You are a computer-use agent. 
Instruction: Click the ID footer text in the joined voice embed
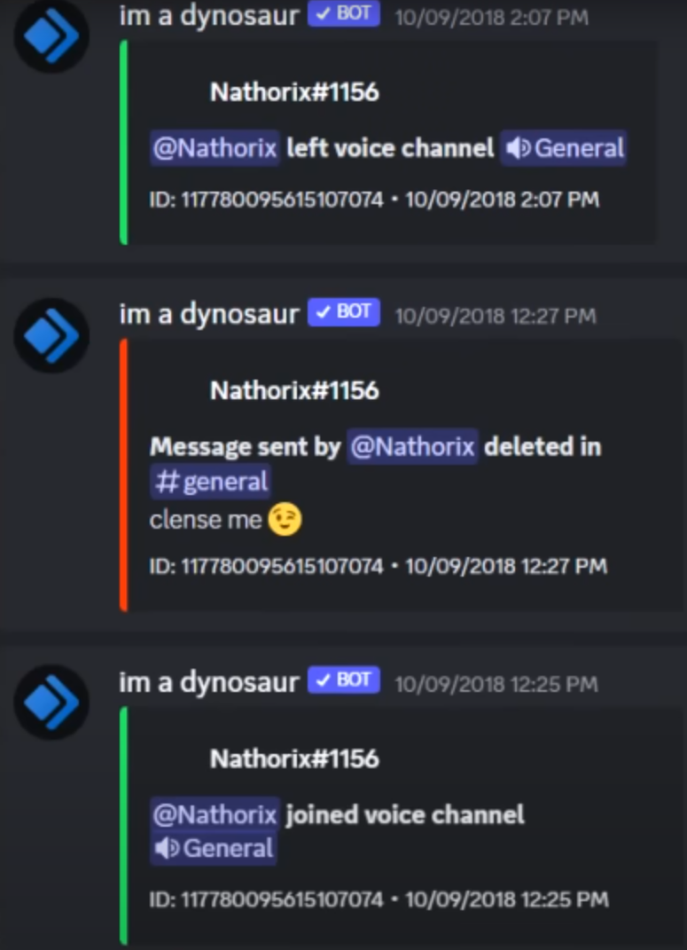pos(379,899)
